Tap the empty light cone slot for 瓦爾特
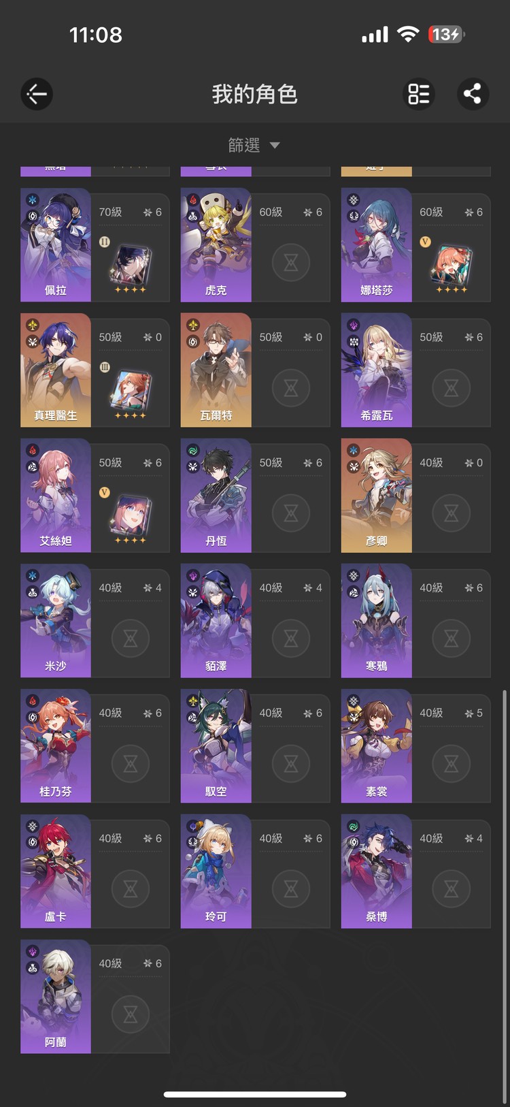The height and width of the screenshot is (1107, 510). 291,387
